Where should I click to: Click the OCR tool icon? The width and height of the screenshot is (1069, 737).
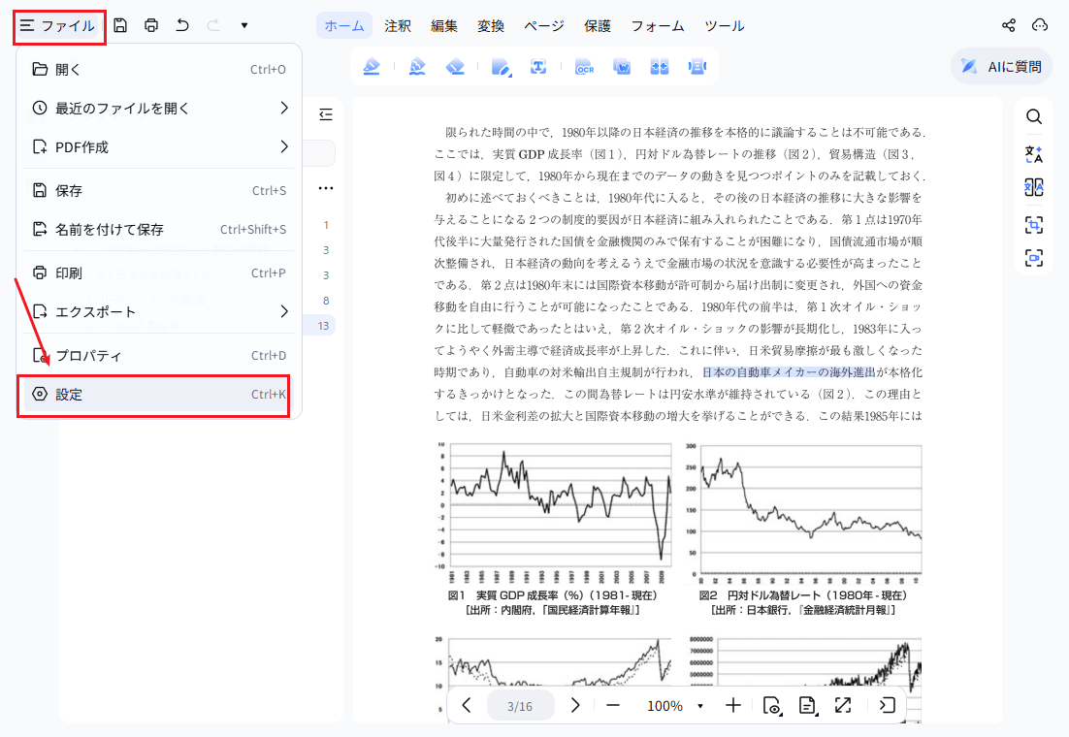click(585, 67)
